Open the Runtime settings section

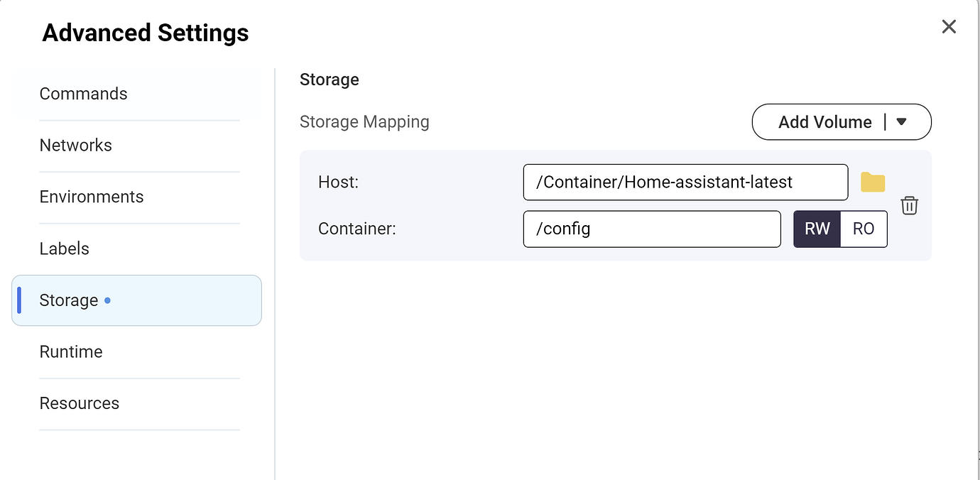71,351
